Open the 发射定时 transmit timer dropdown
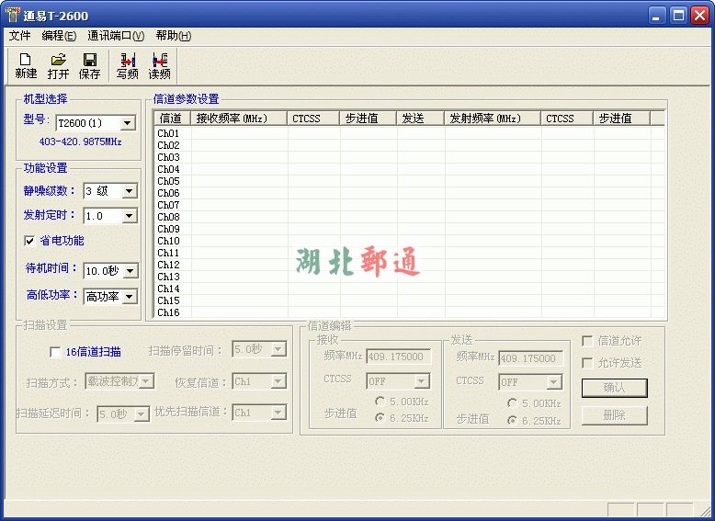715x521 pixels. pos(129,217)
